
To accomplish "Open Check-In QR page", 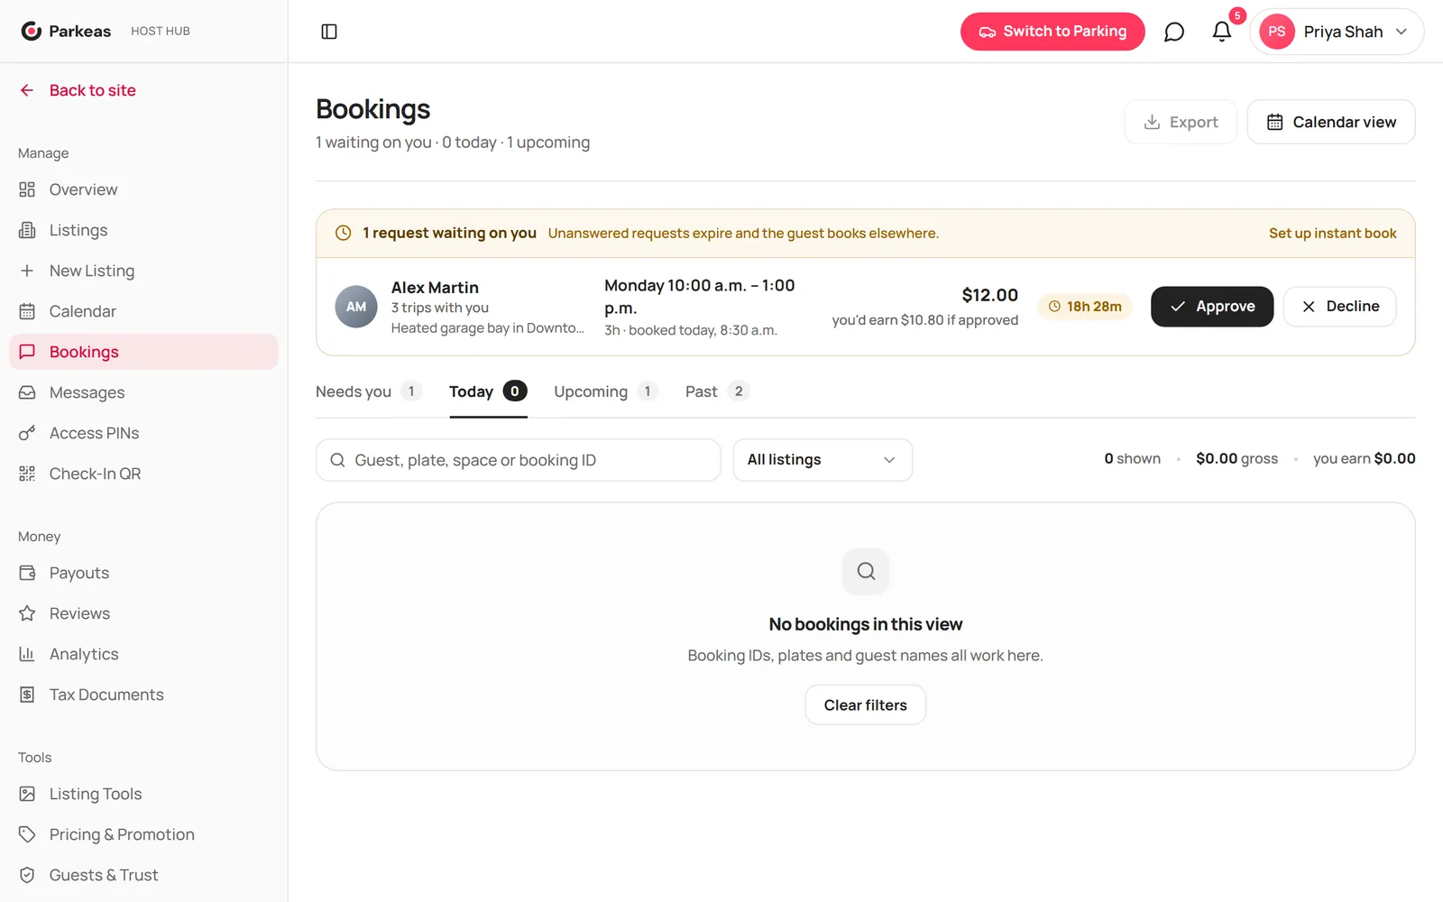I will tap(143, 474).
